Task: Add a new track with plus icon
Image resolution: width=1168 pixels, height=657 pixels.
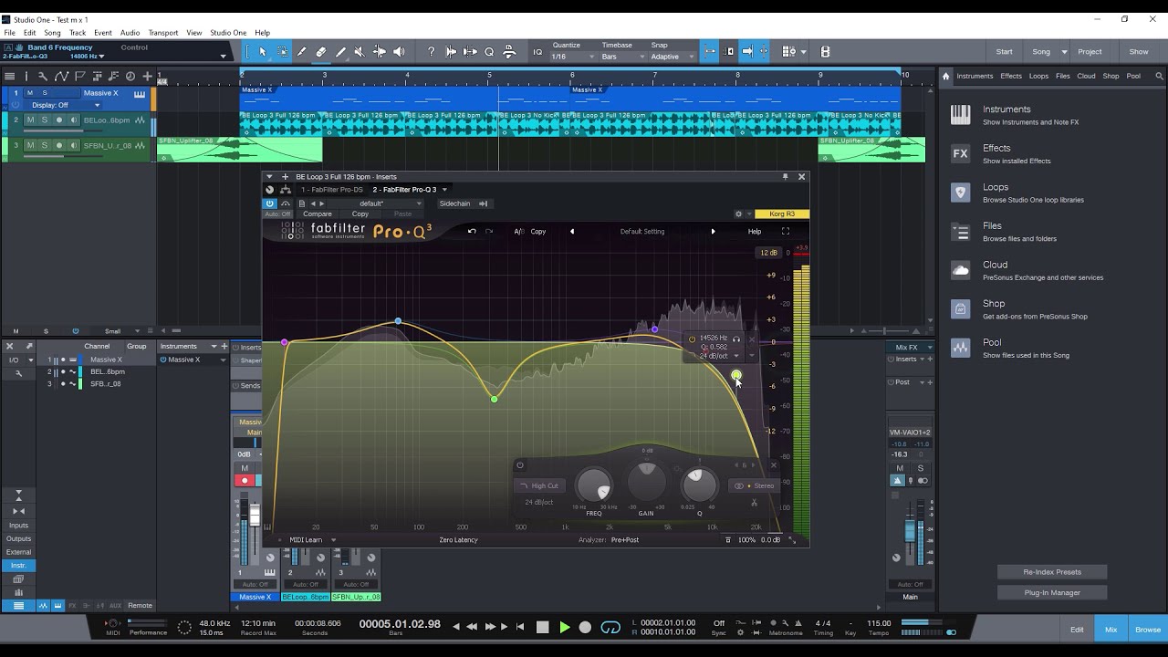Action: tap(148, 76)
